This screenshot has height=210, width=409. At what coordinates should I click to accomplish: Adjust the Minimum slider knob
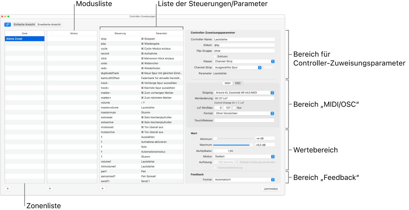pyautogui.click(x=215, y=138)
